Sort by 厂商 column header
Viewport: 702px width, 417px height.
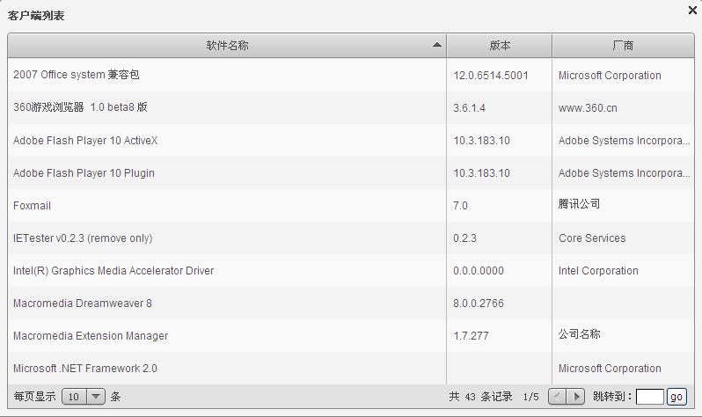pyautogui.click(x=623, y=45)
